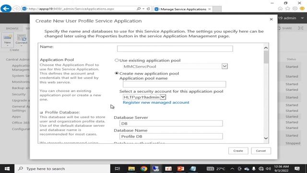Show hidden system tray icons
Screen dimensions: 307x173
coord(232,169)
